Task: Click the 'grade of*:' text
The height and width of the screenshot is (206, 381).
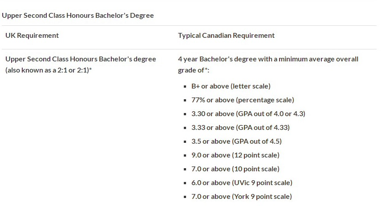Action: point(194,71)
